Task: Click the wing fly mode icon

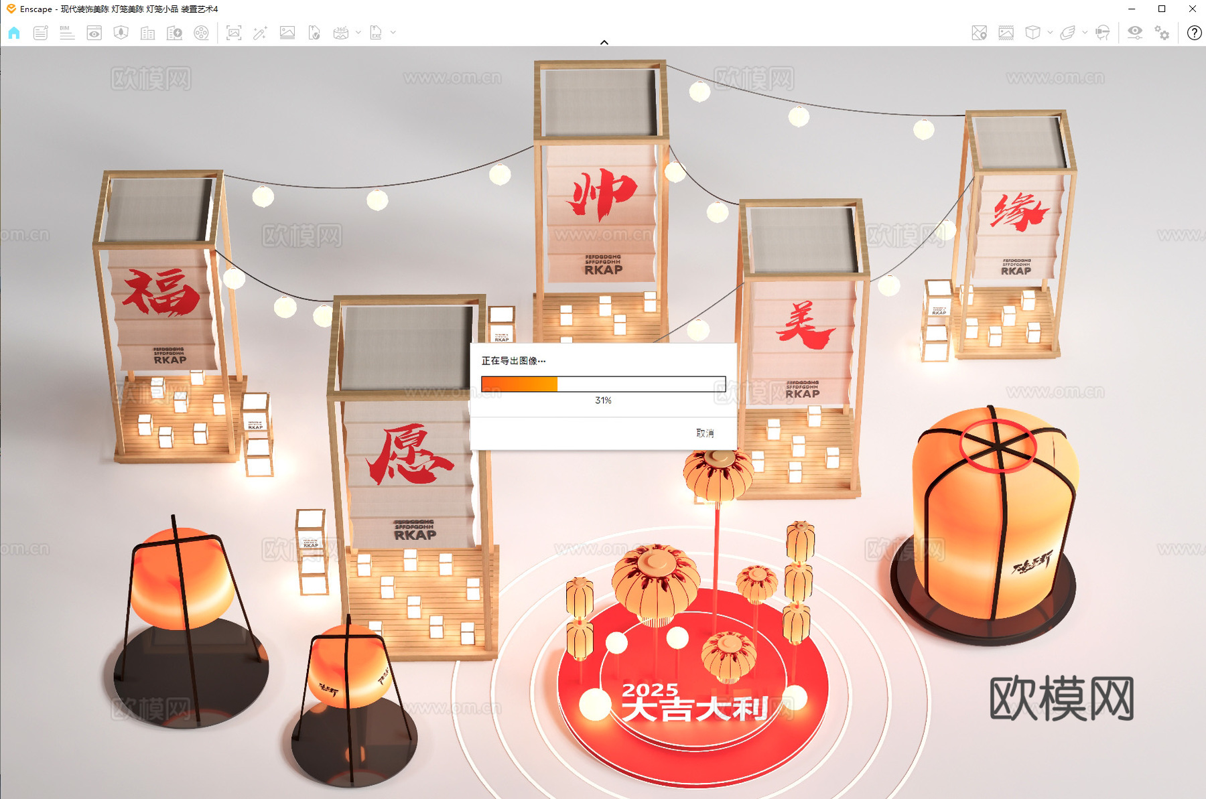Action: [1068, 32]
